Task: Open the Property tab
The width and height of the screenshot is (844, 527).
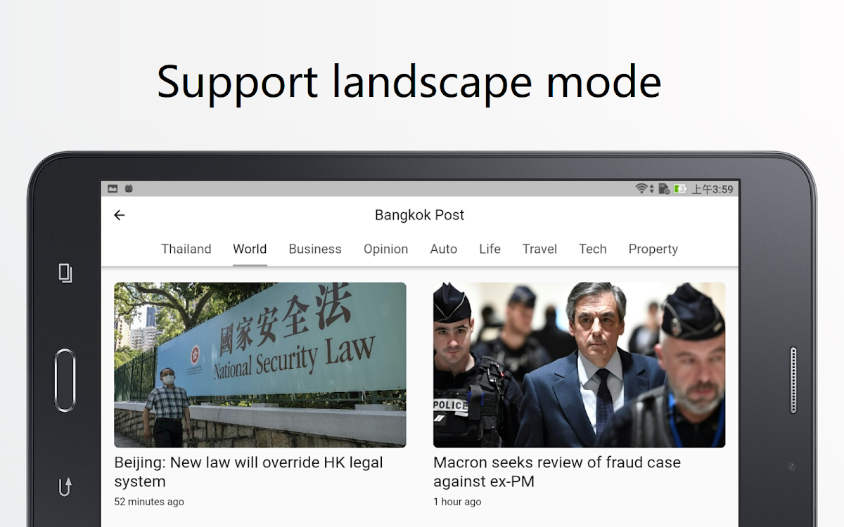Action: (x=653, y=249)
